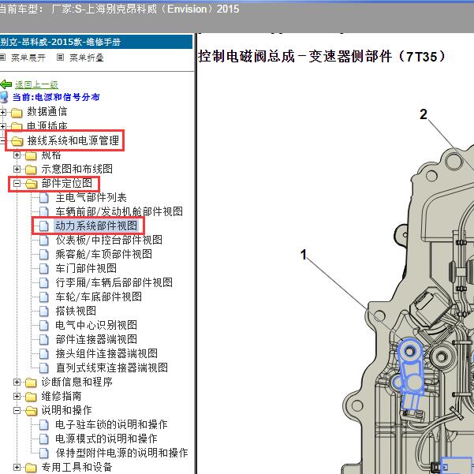Select 数据通信 tree label

pyautogui.click(x=47, y=111)
